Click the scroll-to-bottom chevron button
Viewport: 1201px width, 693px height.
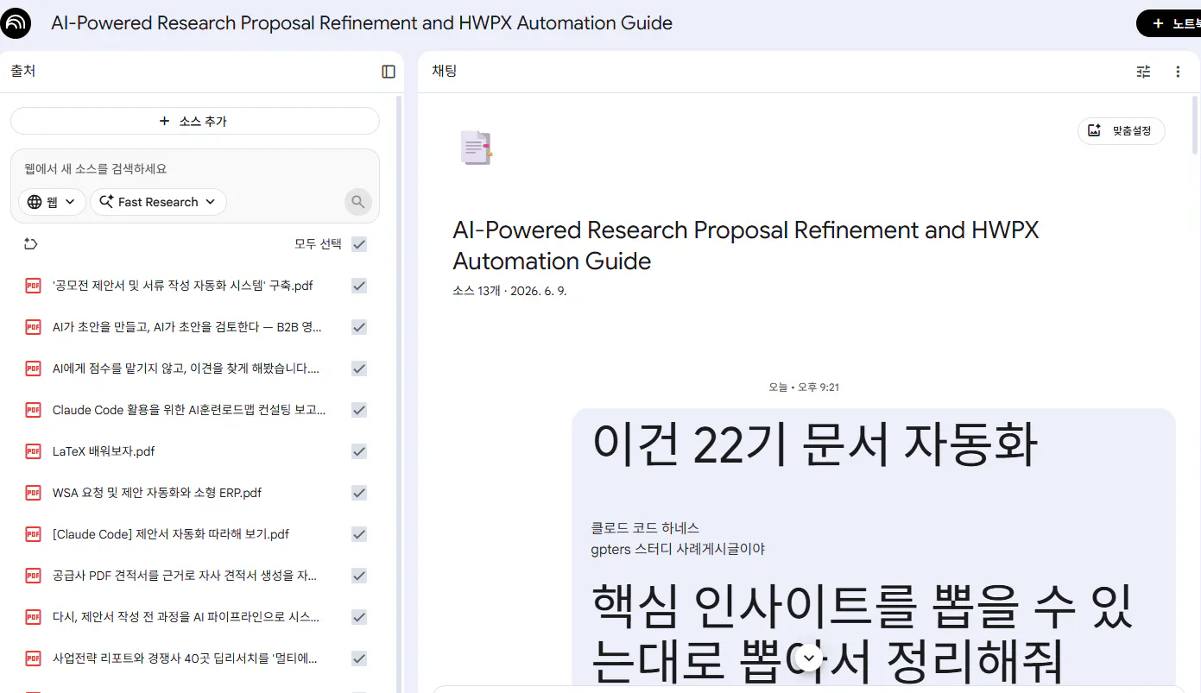809,657
